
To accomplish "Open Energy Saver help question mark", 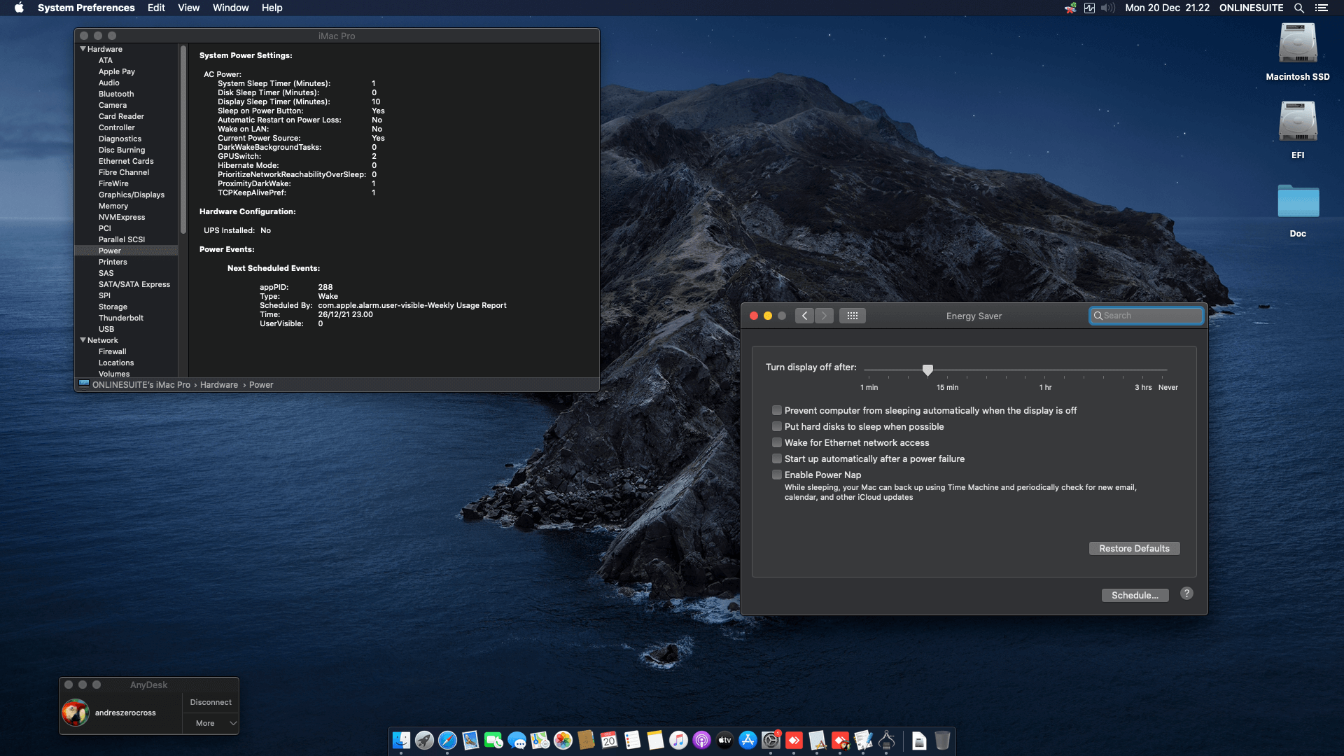I will [x=1186, y=594].
